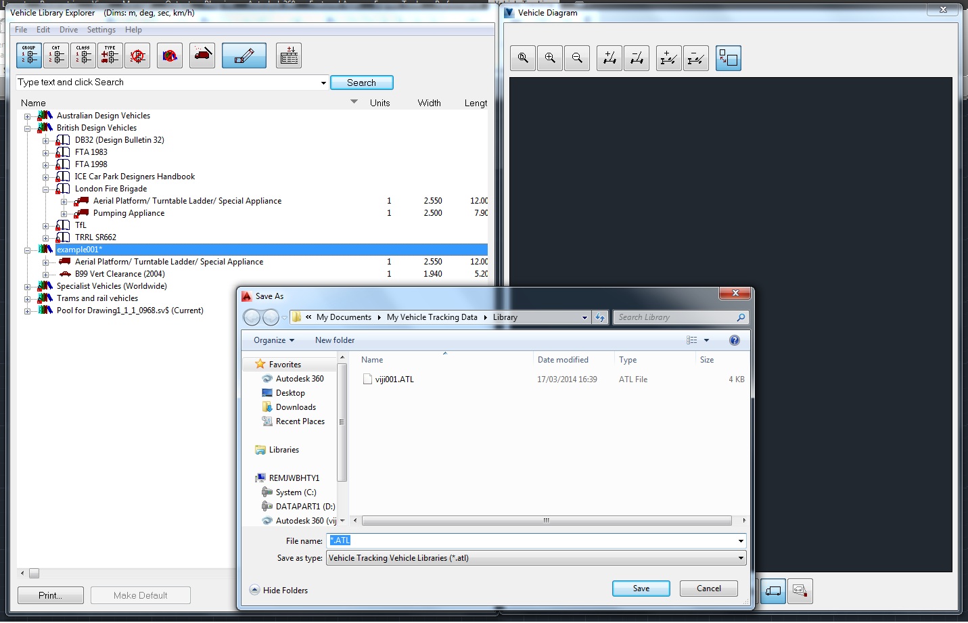This screenshot has height=623, width=968.
Task: Click the file list horizontal scrollbar
Action: (x=547, y=521)
